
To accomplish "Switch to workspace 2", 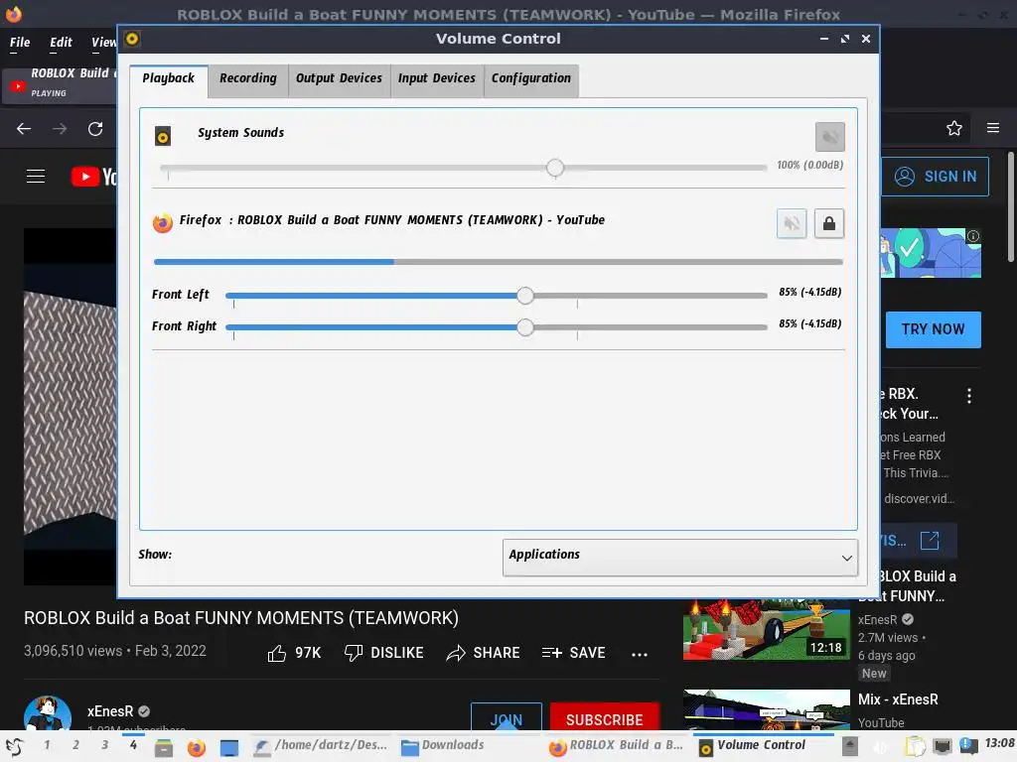I will (75, 745).
